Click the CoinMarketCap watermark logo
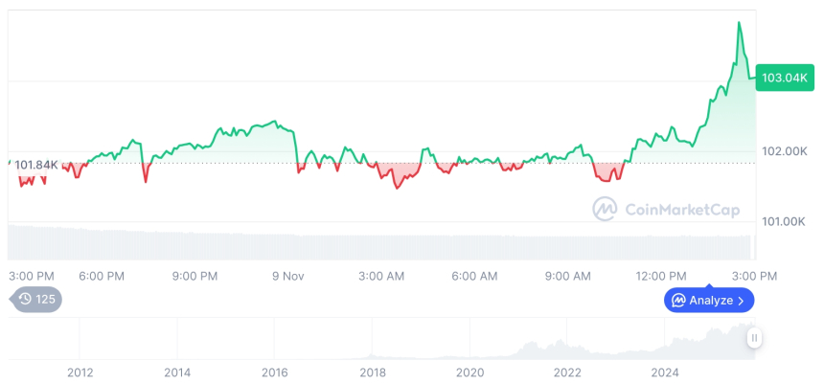The width and height of the screenshot is (824, 384). (605, 209)
